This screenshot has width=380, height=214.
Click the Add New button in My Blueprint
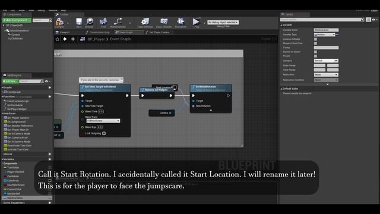10,81
